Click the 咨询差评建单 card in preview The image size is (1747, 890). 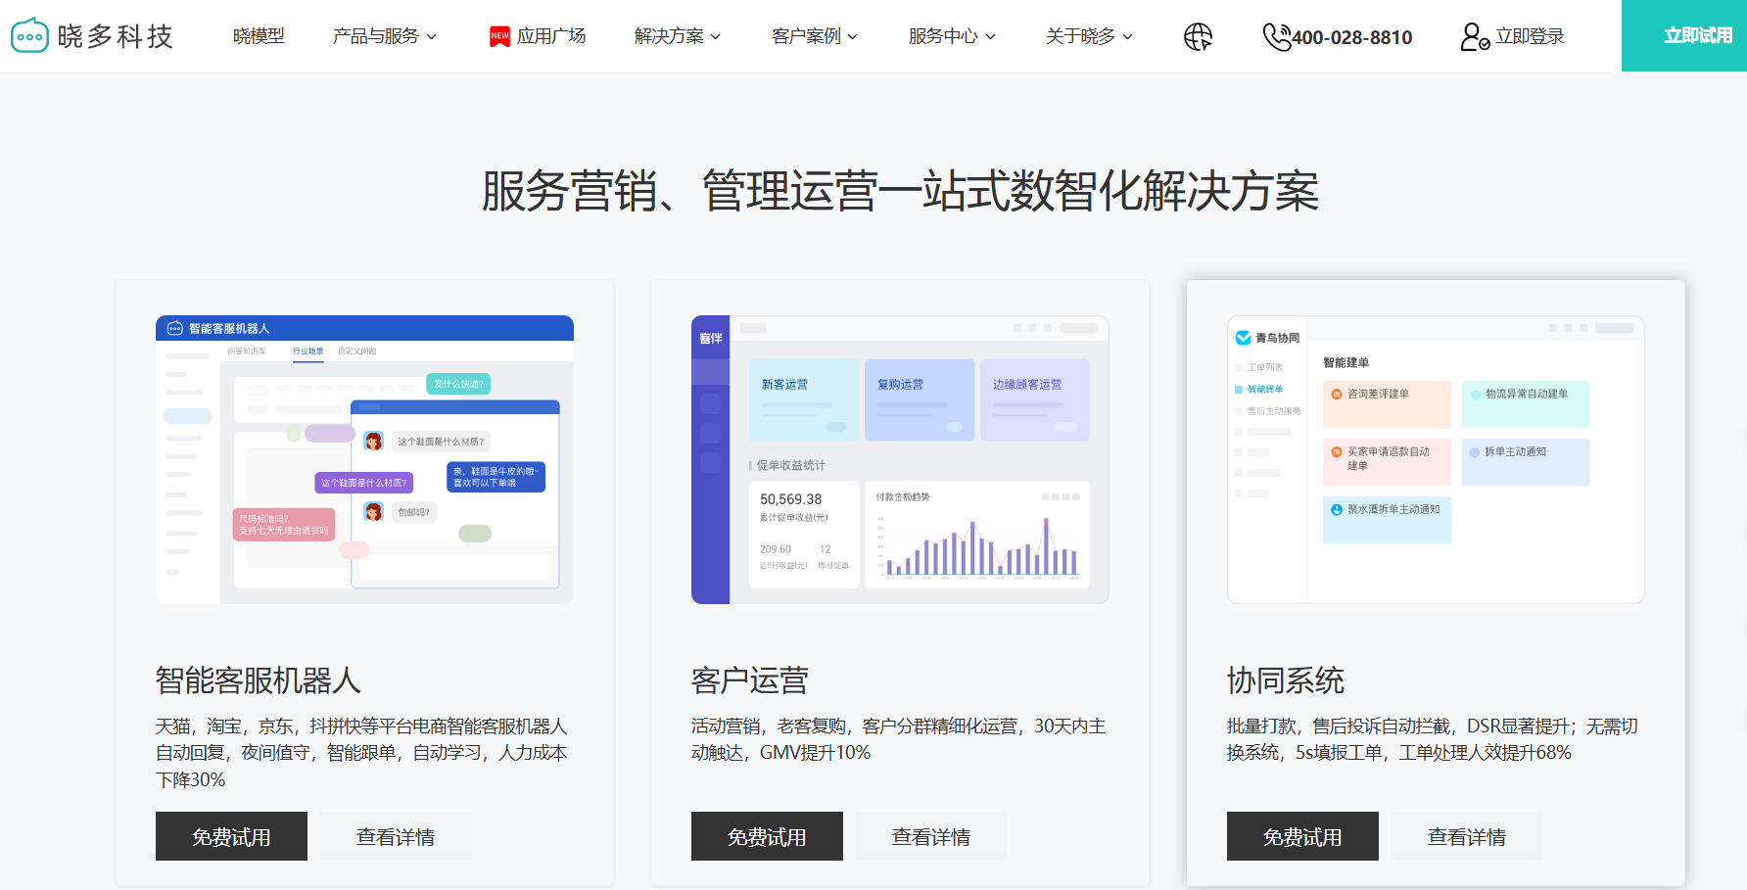(x=1387, y=404)
